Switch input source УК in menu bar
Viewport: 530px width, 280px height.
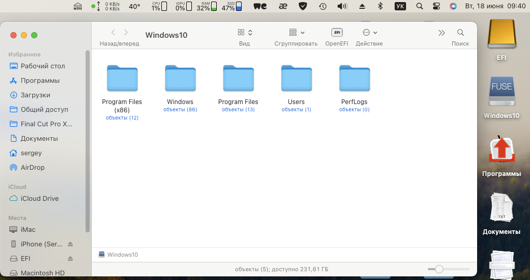pyautogui.click(x=400, y=6)
